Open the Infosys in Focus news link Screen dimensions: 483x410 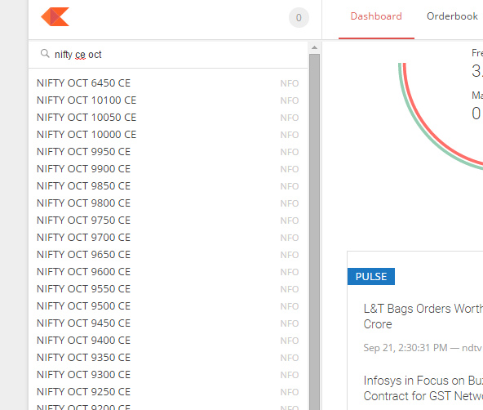423,388
